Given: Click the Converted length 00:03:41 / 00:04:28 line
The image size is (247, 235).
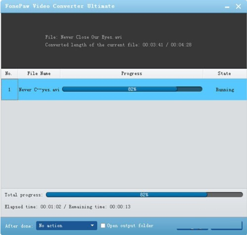Looking at the screenshot, I should coord(118,45).
